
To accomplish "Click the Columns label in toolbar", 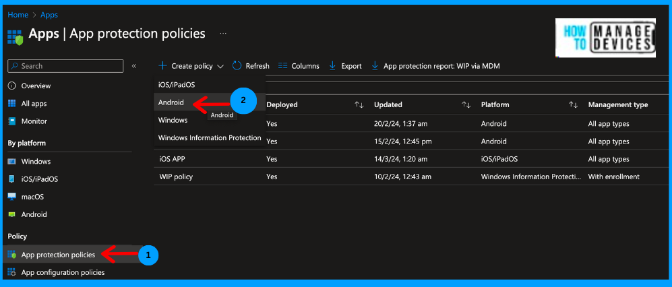I will 305,66.
